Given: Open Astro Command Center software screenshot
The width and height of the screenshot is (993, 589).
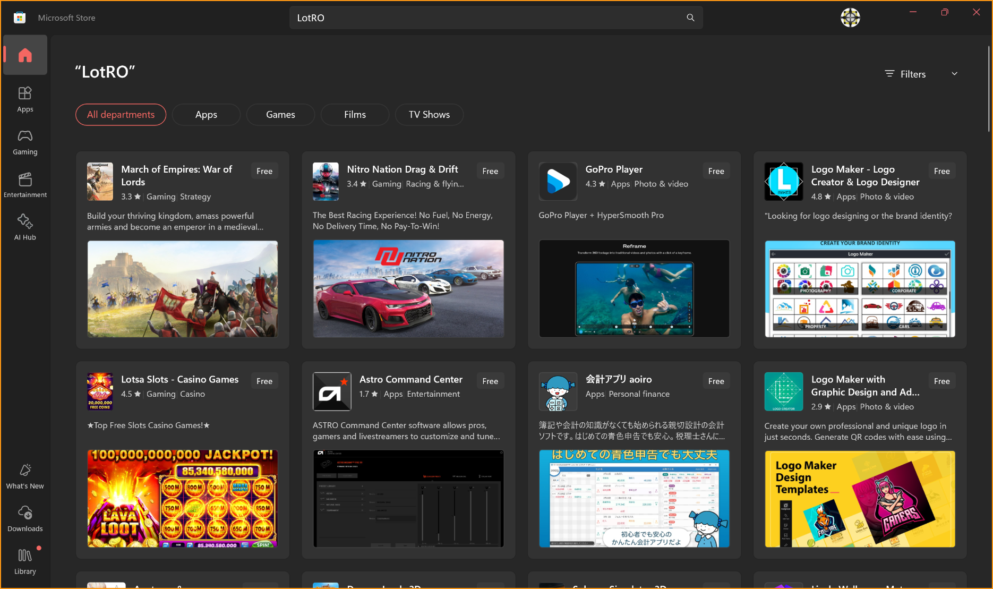Looking at the screenshot, I should point(408,499).
